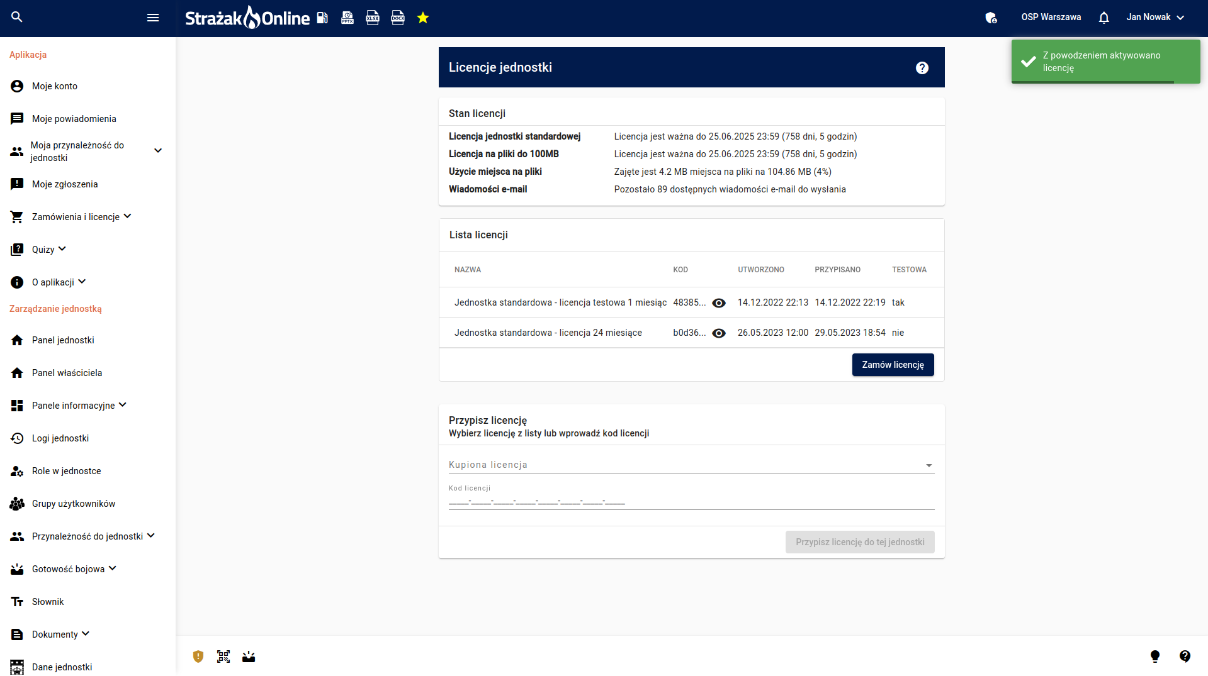This screenshot has width=1208, height=676.
Task: Expand the Quizy submenu
Action: click(x=62, y=249)
